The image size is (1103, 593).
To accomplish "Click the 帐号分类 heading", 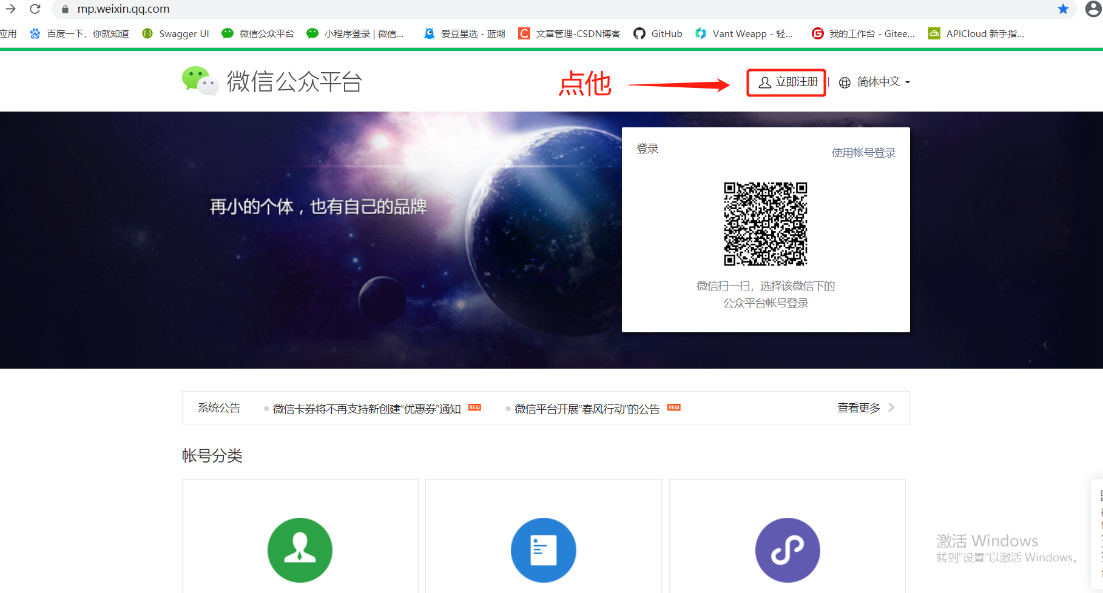I will pos(212,455).
